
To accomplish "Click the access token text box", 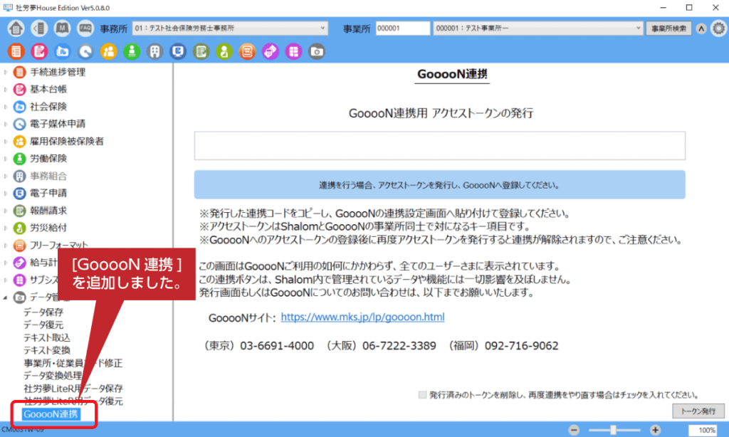I will [x=439, y=145].
